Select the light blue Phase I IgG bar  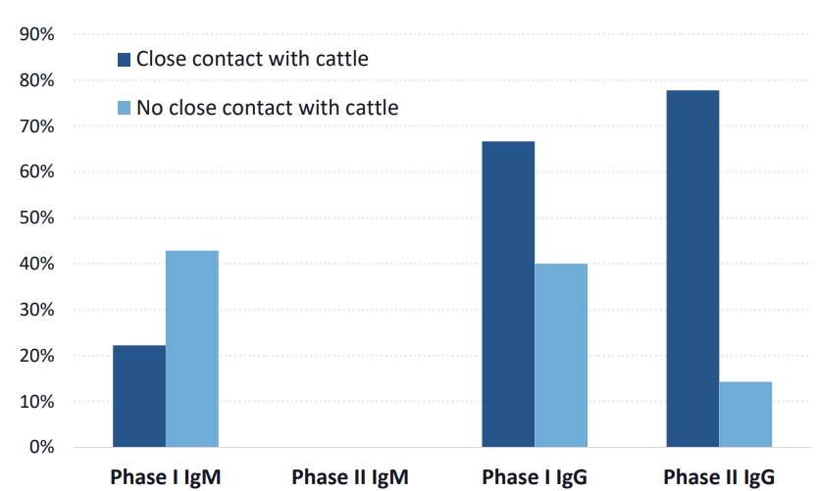[561, 355]
